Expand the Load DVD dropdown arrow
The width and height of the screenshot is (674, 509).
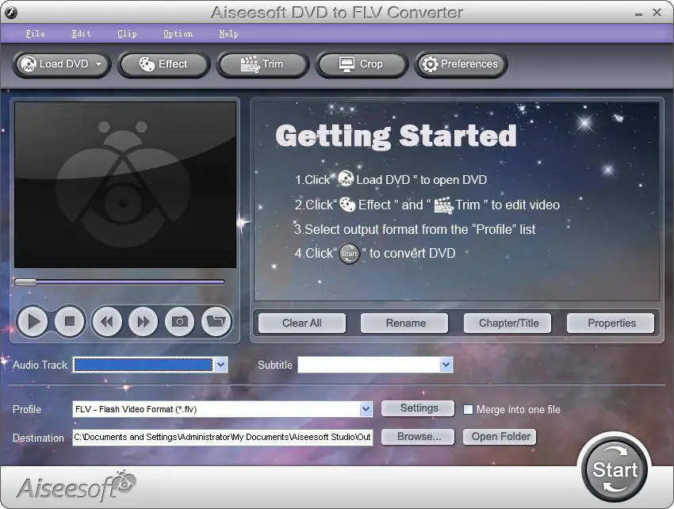click(x=99, y=64)
